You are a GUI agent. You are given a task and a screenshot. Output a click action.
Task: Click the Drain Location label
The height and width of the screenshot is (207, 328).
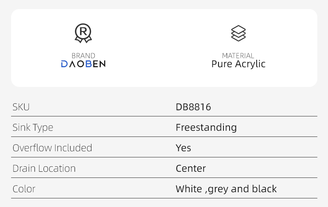pos(44,168)
